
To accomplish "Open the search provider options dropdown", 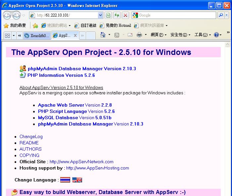I will [x=227, y=15].
